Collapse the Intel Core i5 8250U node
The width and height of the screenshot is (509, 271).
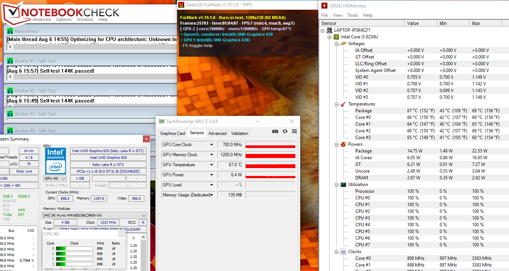pyautogui.click(x=330, y=37)
